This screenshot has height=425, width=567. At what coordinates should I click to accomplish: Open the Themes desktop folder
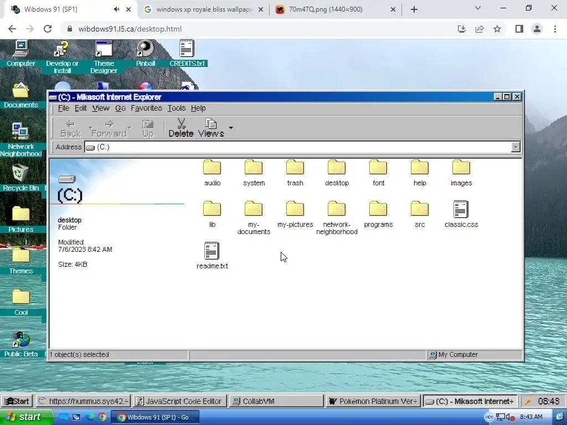tap(20, 261)
